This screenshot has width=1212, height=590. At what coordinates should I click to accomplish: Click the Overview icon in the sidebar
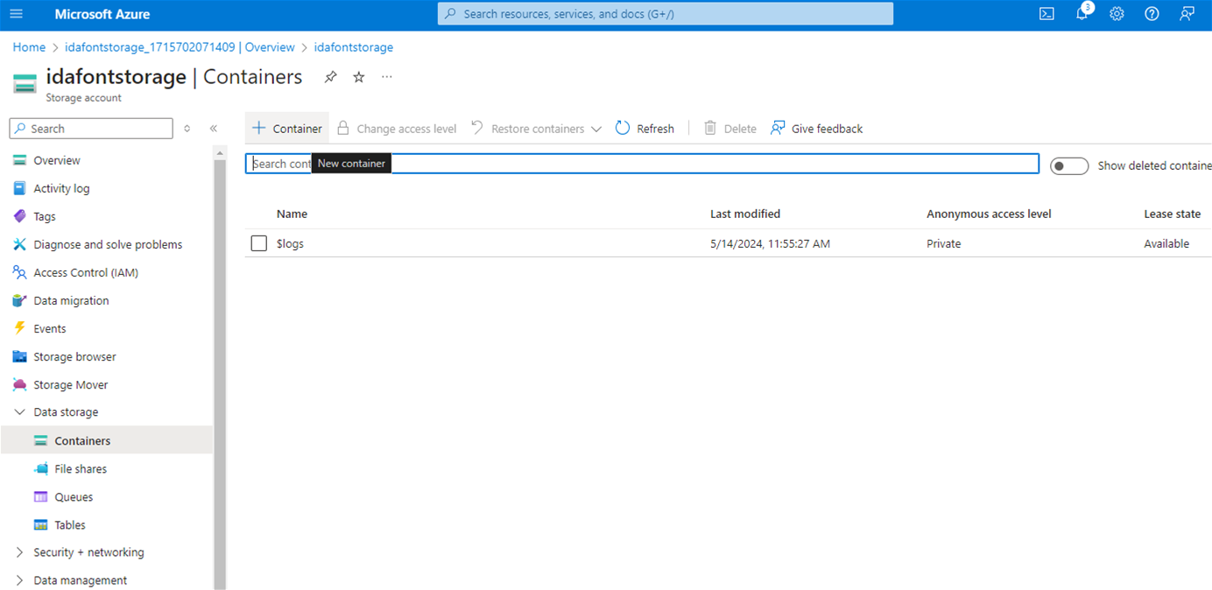(19, 160)
